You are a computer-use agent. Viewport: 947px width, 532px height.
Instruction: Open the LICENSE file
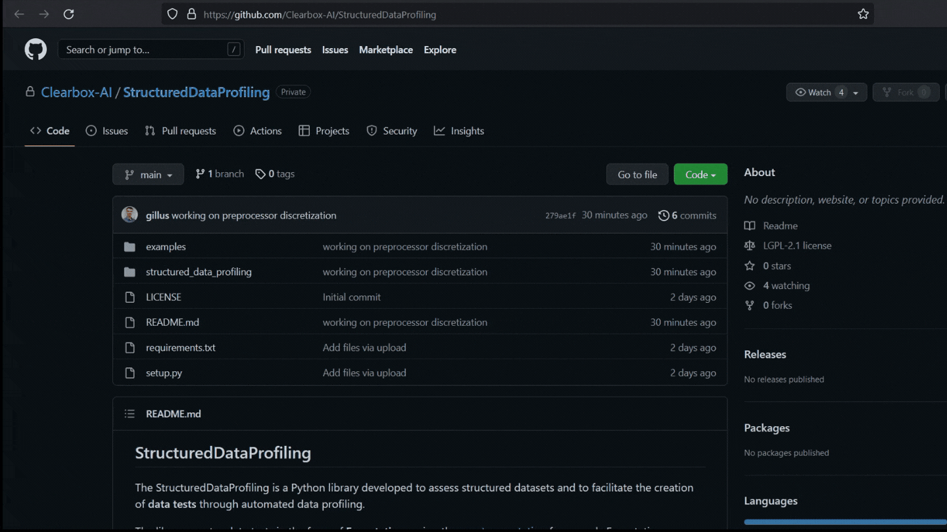164,297
